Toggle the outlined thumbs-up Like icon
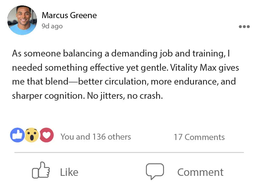 click(x=41, y=171)
